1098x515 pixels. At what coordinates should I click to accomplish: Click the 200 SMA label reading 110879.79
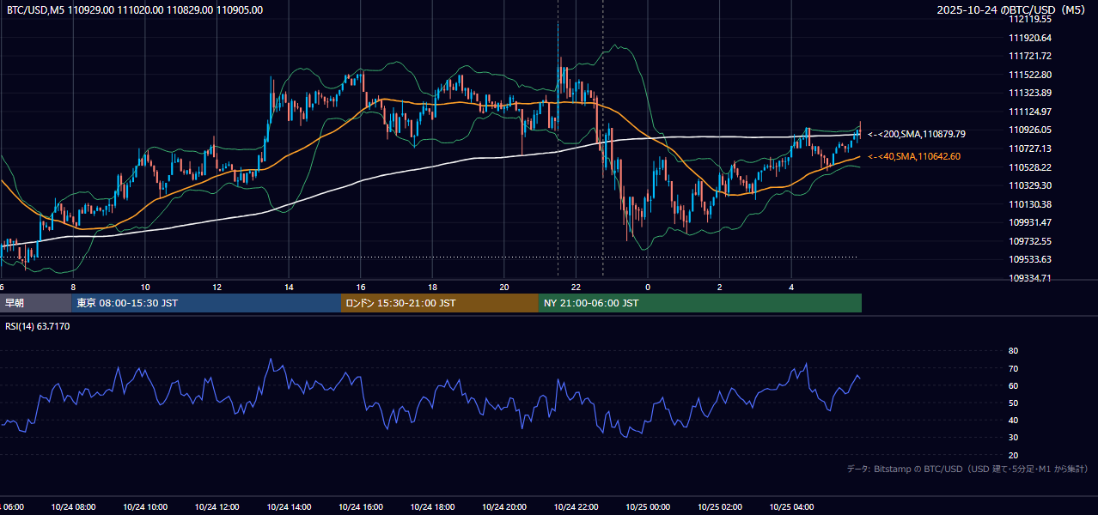point(917,134)
